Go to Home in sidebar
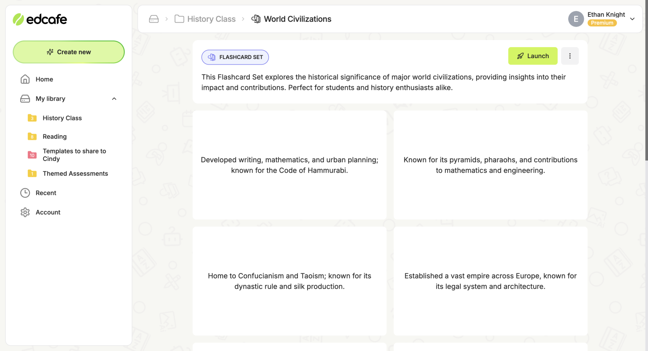The image size is (648, 351). [44, 79]
